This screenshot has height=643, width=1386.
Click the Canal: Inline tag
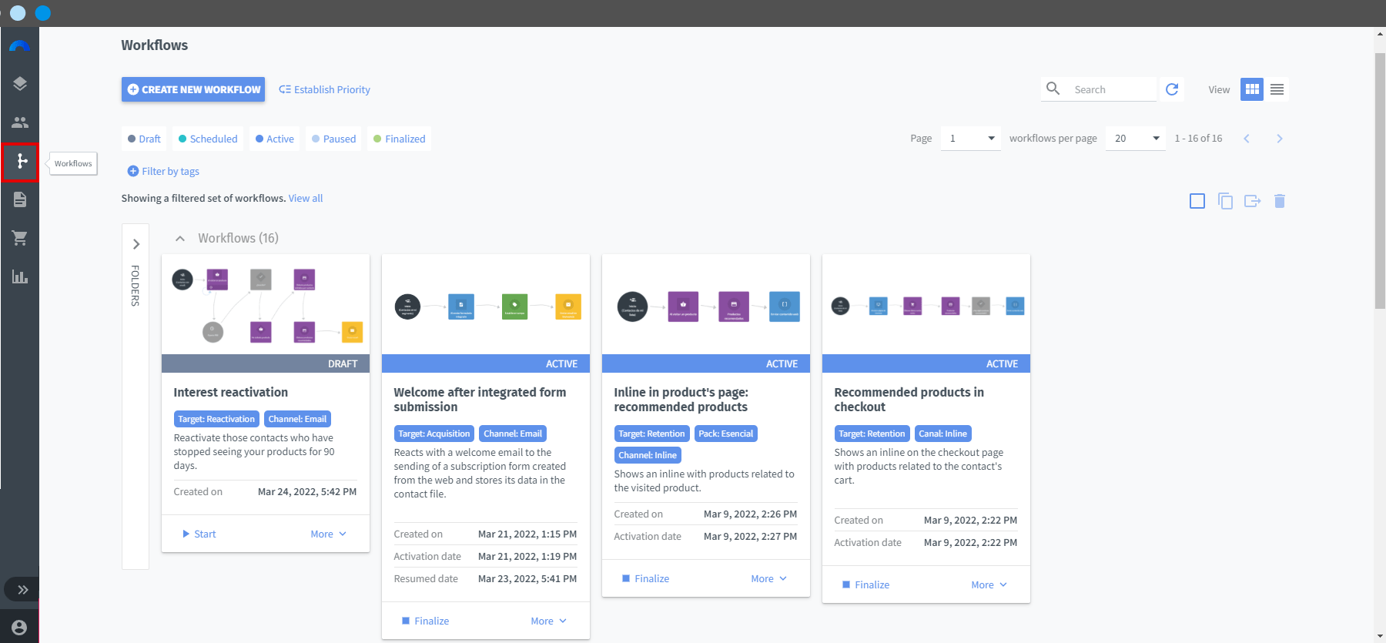(942, 434)
